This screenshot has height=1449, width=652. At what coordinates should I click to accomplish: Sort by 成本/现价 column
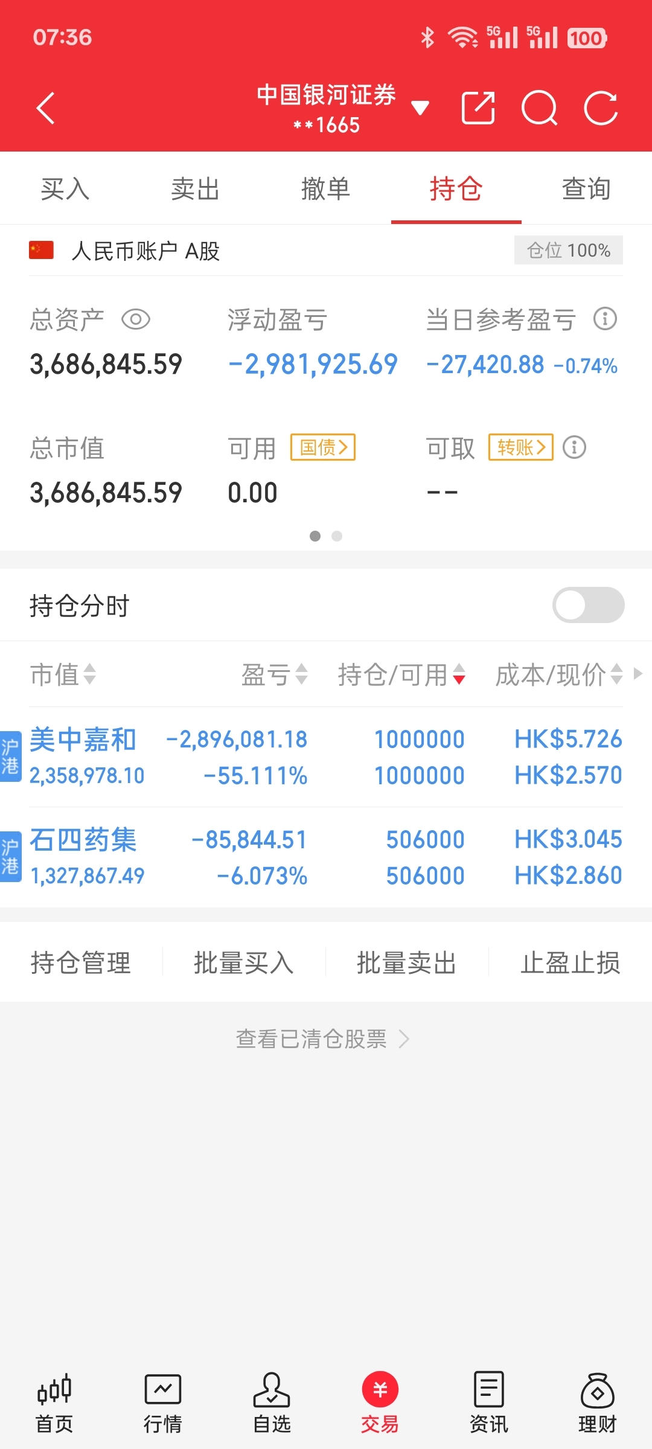tap(559, 674)
